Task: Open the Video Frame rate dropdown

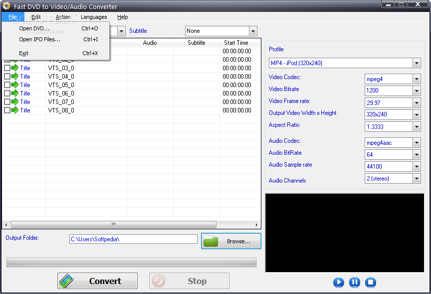Action: (x=417, y=103)
